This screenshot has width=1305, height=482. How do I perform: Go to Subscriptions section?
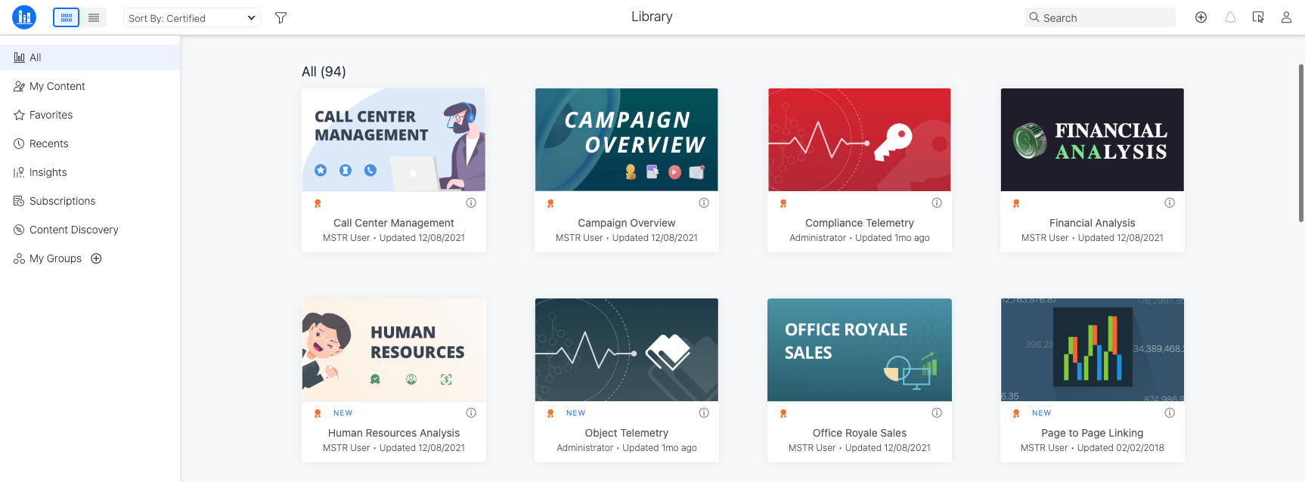(x=62, y=201)
